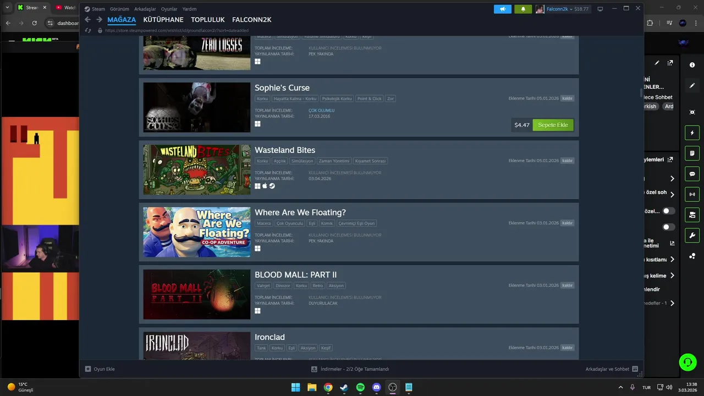The width and height of the screenshot is (704, 396).
Task: Switch to Big Picture mode icon
Action: pyautogui.click(x=600, y=9)
